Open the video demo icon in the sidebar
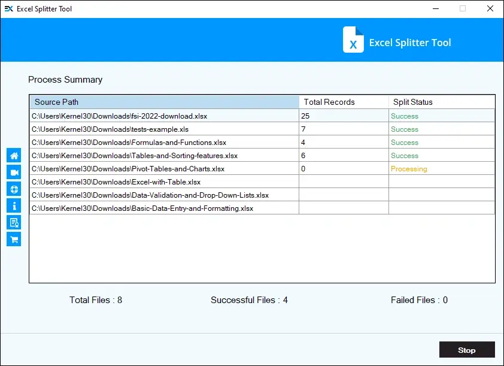Image resolution: width=504 pixels, height=366 pixels. pyautogui.click(x=13, y=172)
